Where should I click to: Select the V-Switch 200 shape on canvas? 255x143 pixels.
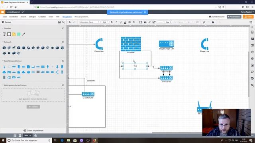(x=88, y=94)
